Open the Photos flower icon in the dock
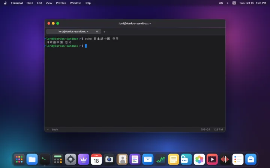 click(199, 159)
